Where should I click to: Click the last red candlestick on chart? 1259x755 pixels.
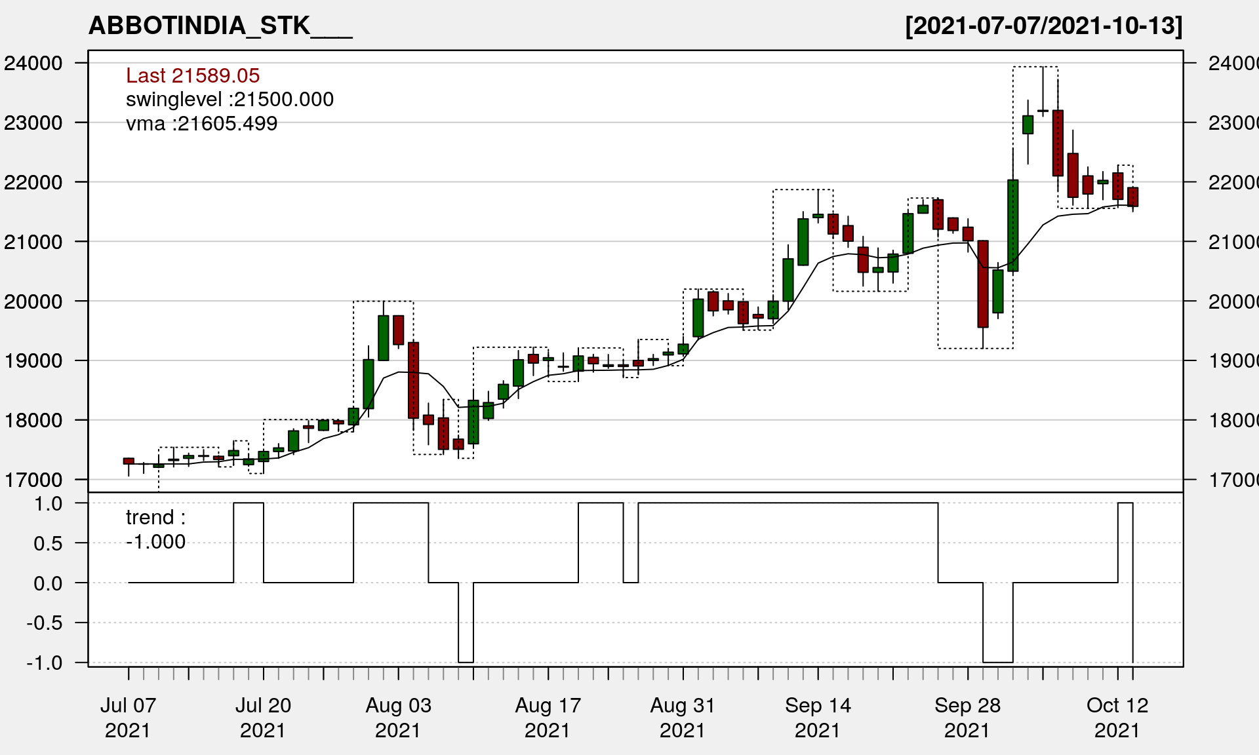pyautogui.click(x=1132, y=197)
